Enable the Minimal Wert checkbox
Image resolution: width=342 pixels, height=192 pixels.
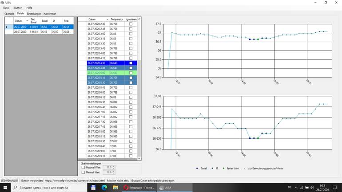[83, 172]
